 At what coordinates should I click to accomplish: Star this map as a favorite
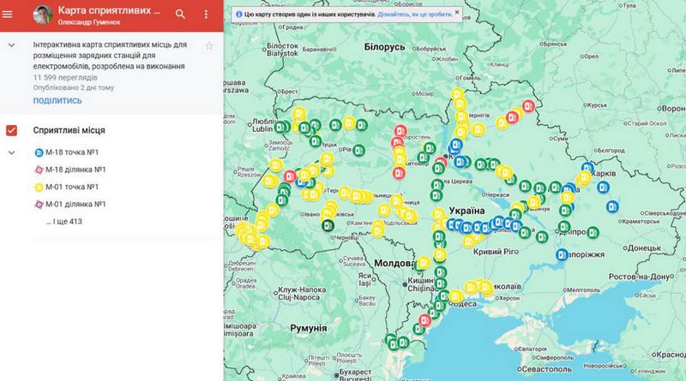click(x=208, y=45)
